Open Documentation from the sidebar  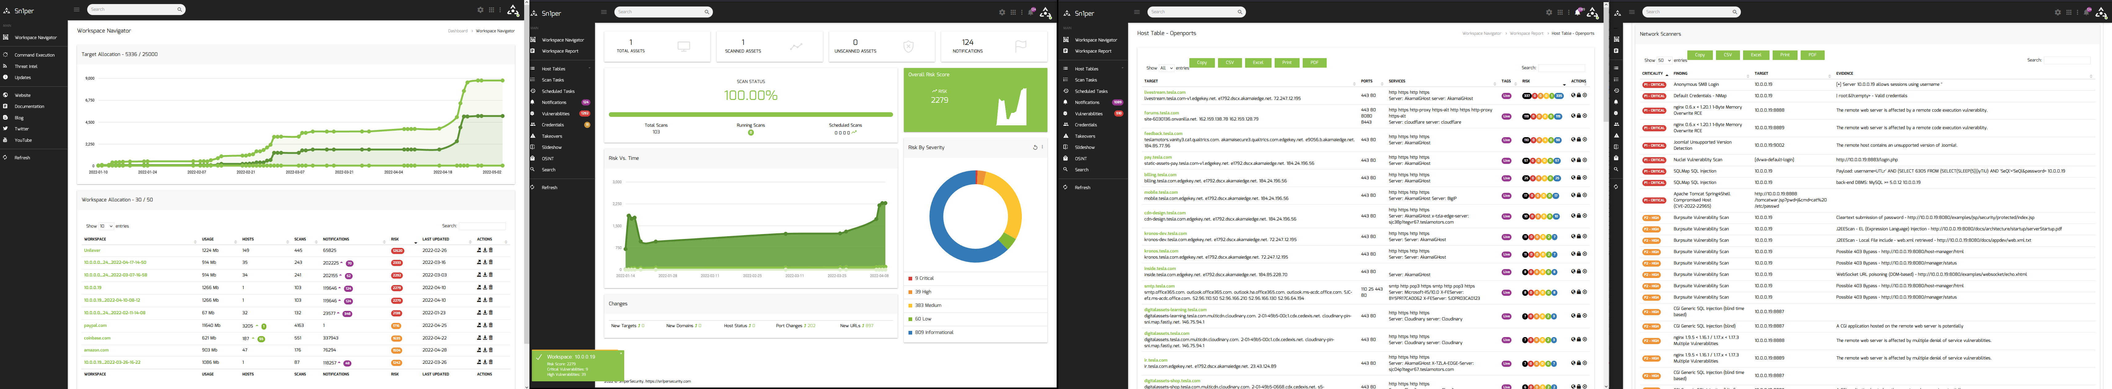pos(30,106)
